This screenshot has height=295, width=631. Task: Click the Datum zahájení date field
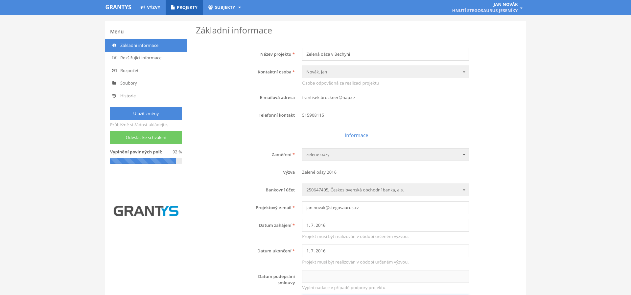pos(385,226)
